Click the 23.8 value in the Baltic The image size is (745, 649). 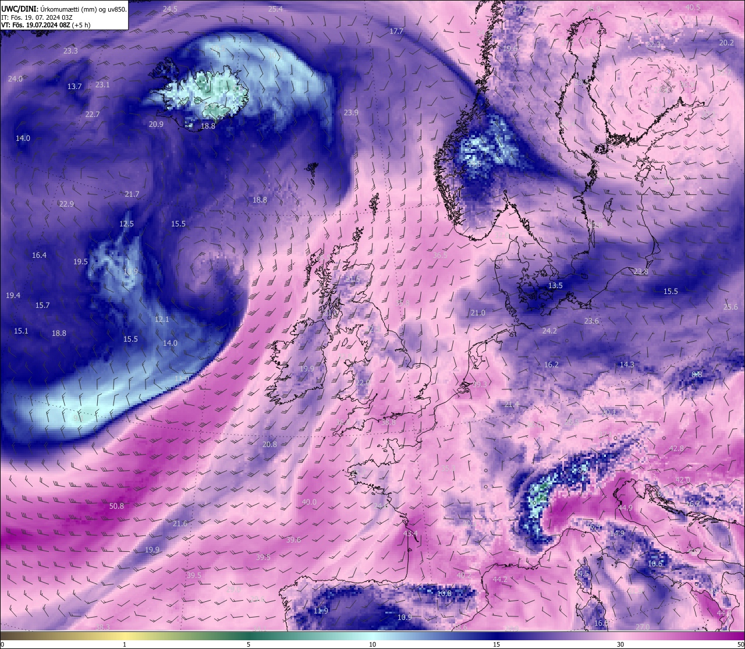click(641, 272)
